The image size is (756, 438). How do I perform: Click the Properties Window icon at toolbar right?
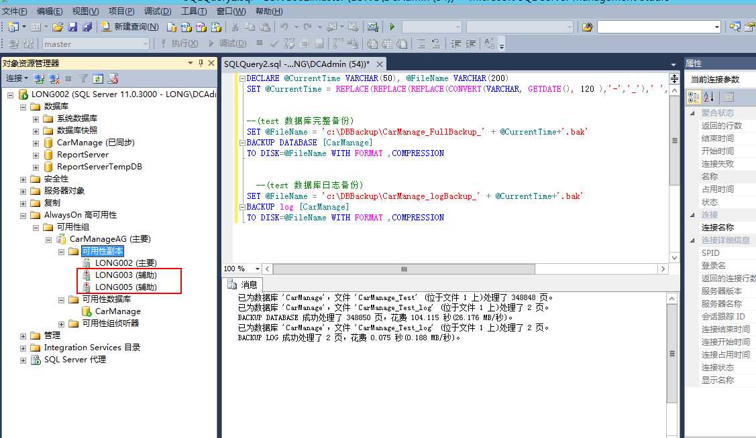[x=750, y=27]
